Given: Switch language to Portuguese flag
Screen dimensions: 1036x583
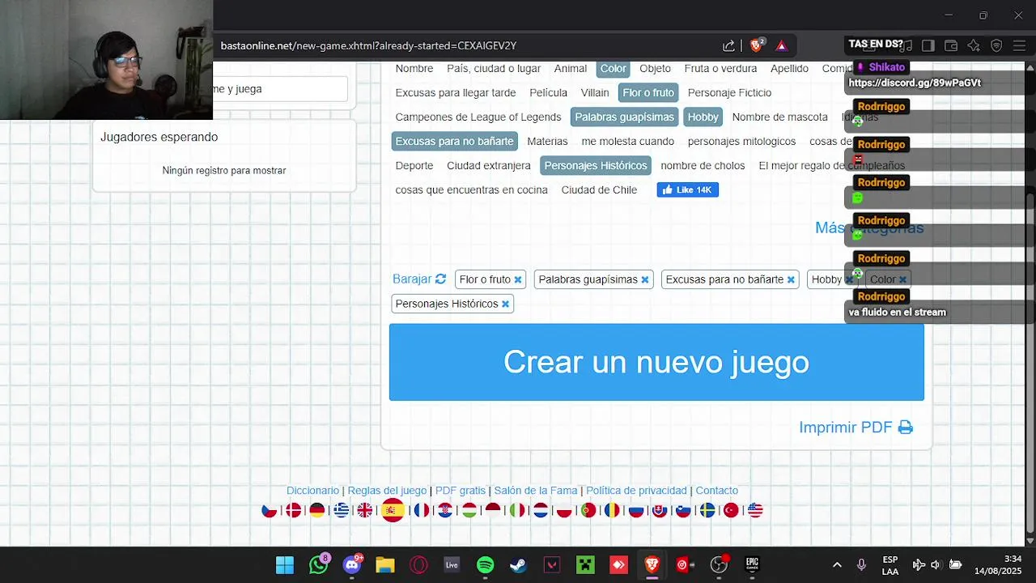Looking at the screenshot, I should (x=588, y=510).
